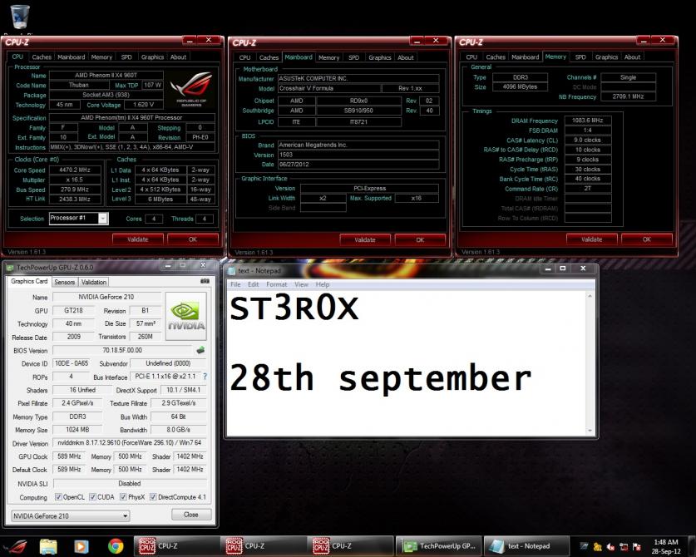The height and width of the screenshot is (557, 696).
Task: Click the bus interface question mark icon
Action: pyautogui.click(x=205, y=377)
